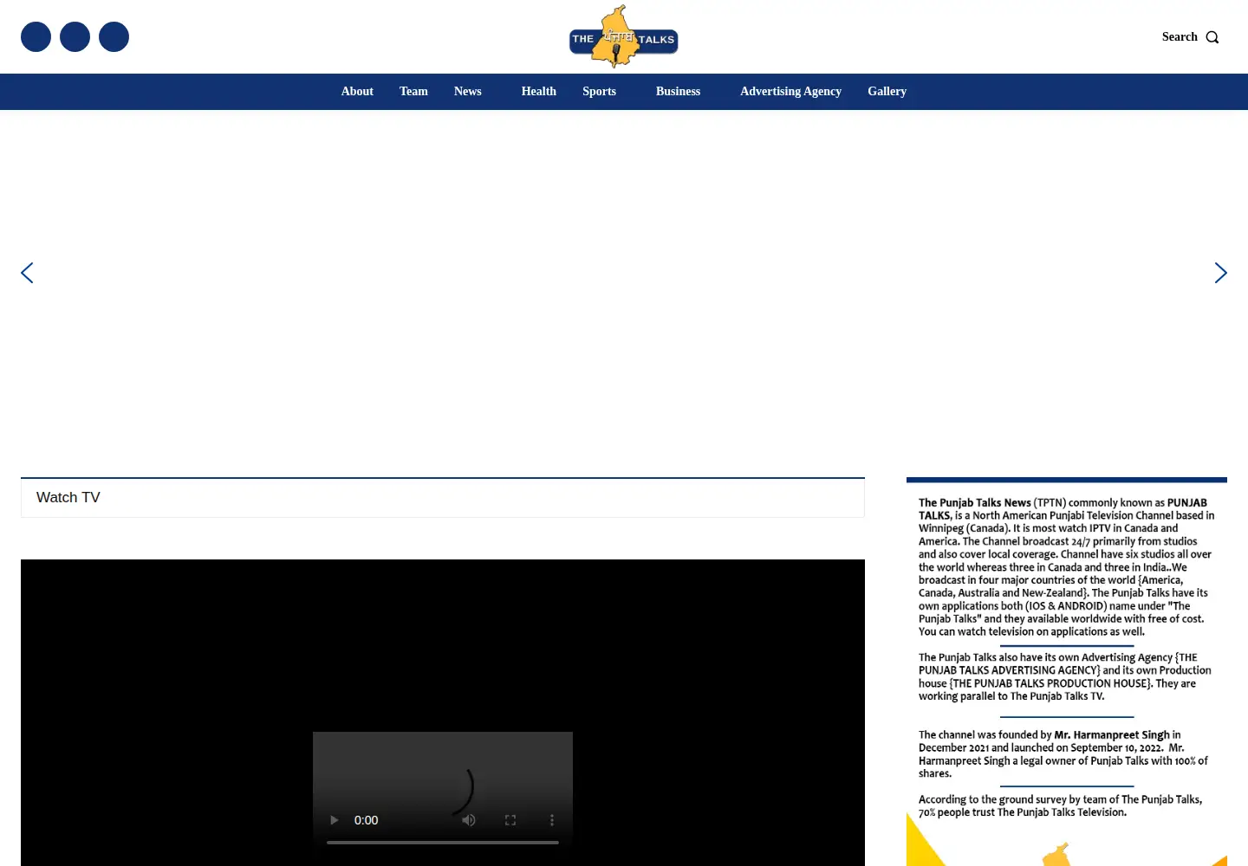Click the search magnifier icon
1248x866 pixels.
[1212, 37]
